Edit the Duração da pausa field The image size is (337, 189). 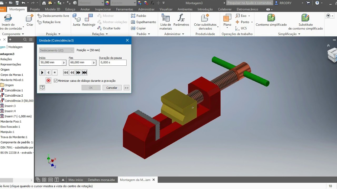tap(113, 62)
